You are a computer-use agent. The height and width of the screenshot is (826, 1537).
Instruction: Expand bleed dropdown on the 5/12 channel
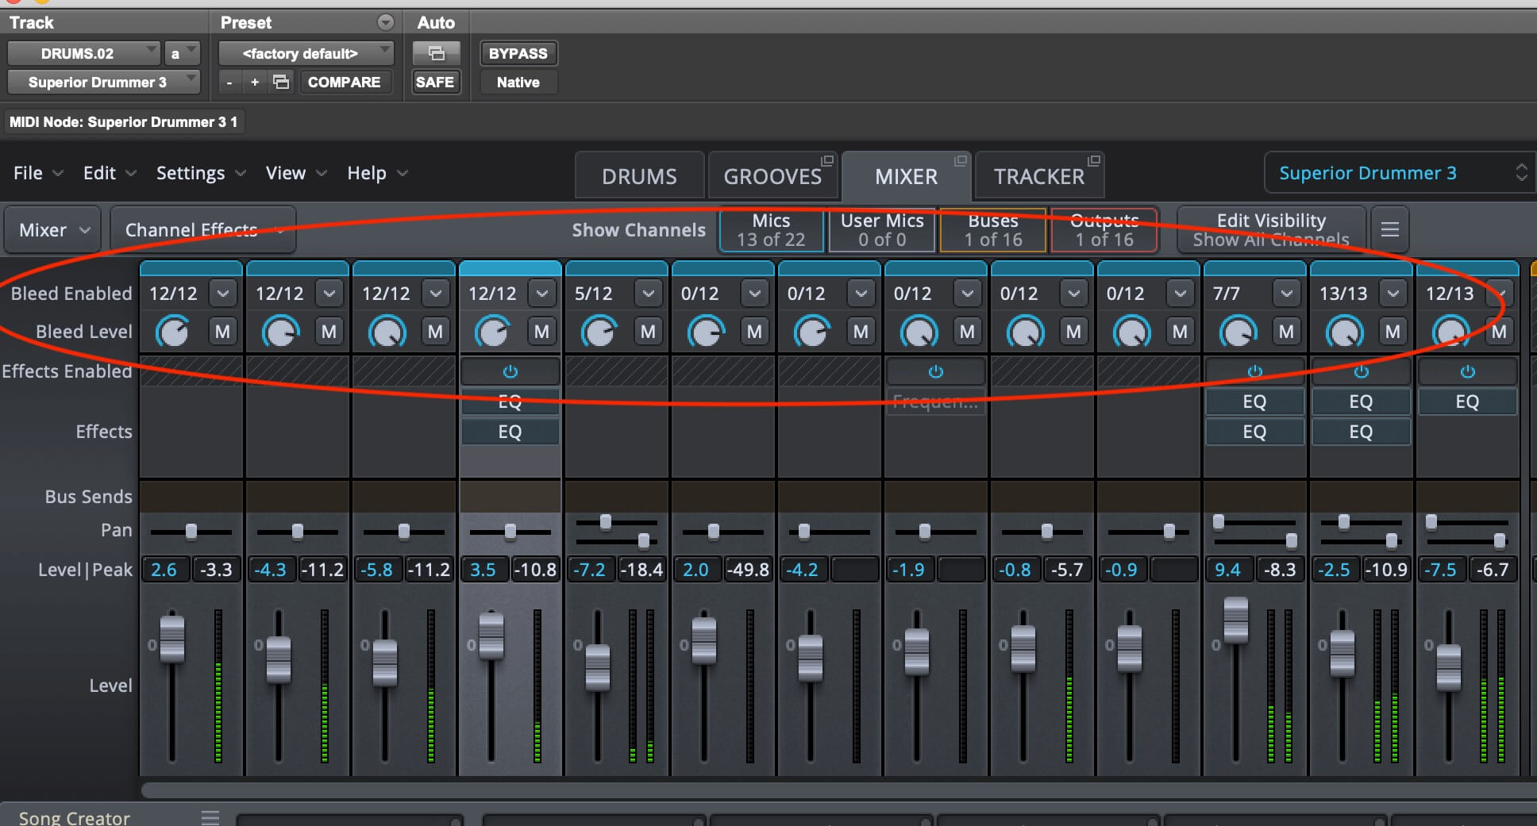(x=648, y=294)
